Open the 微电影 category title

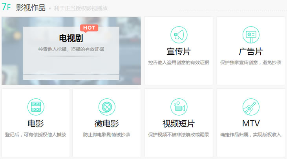coord(107,123)
